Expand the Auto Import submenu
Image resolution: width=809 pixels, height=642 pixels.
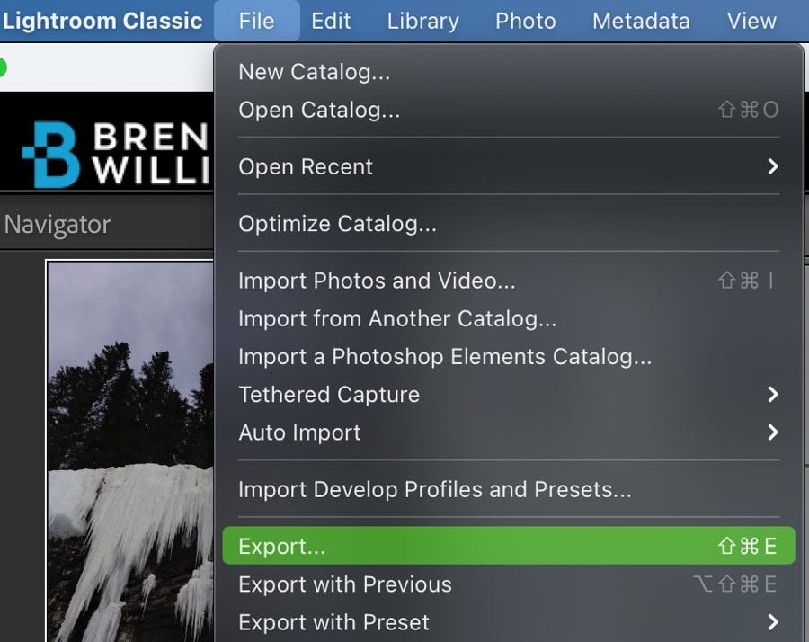coord(508,432)
